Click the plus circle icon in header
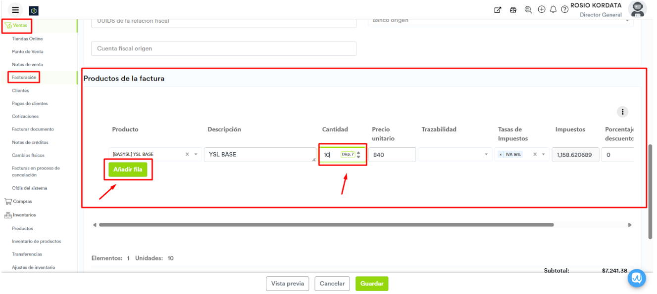The width and height of the screenshot is (657, 294). click(542, 9)
